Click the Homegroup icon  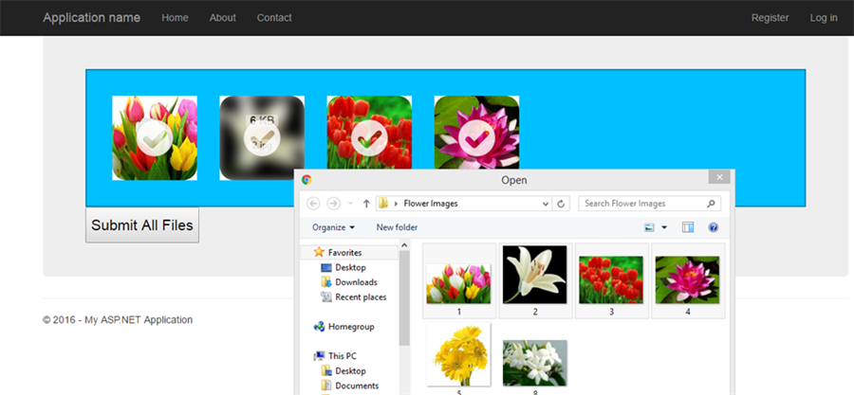click(x=319, y=327)
